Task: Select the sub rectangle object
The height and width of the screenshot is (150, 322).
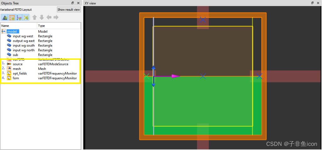Action: (x=15, y=55)
